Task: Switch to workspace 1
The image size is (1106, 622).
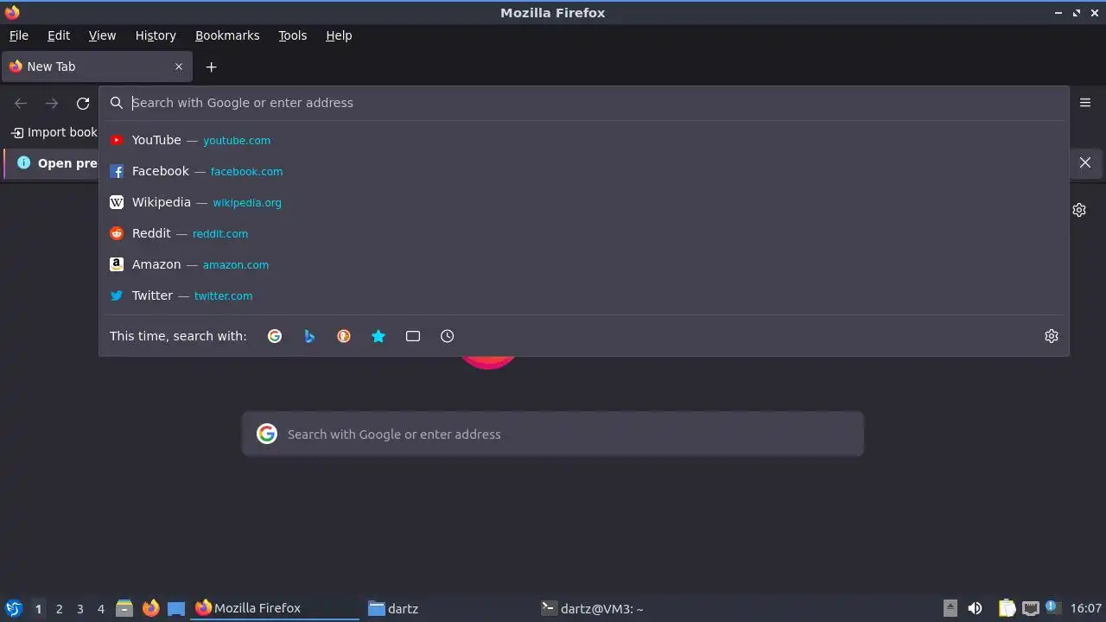Action: click(x=38, y=609)
